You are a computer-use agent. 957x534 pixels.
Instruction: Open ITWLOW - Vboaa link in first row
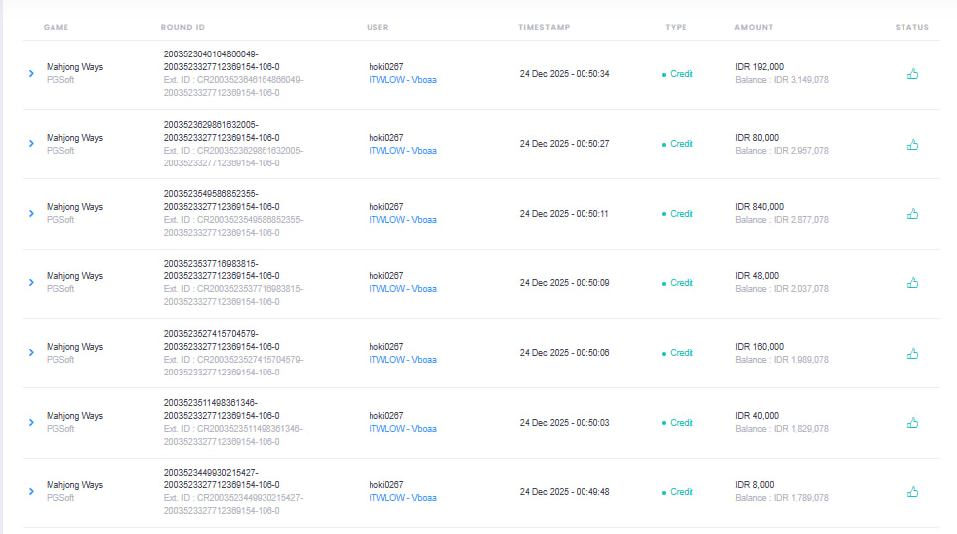pos(402,80)
